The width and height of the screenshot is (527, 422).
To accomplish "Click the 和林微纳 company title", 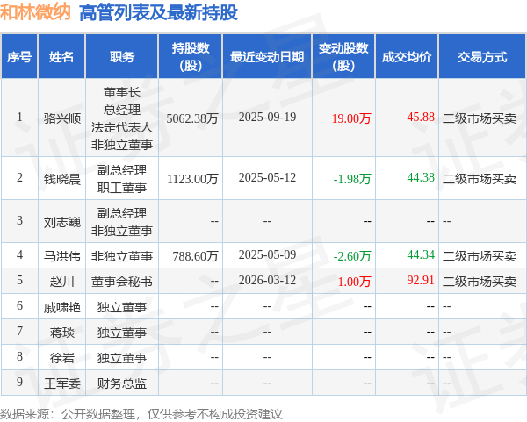I will pyautogui.click(x=35, y=12).
